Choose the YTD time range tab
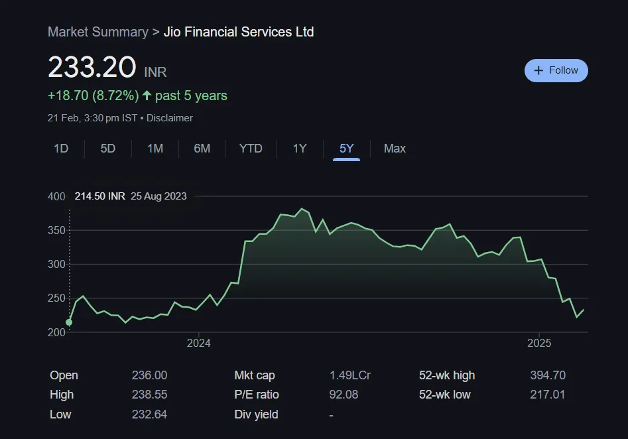This screenshot has height=439, width=628. point(251,149)
